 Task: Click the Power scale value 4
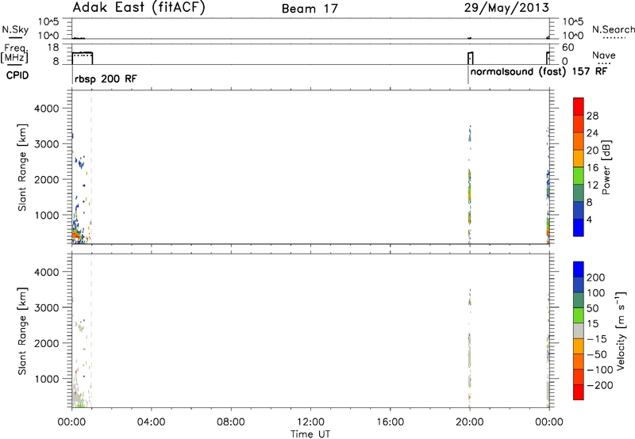click(589, 219)
